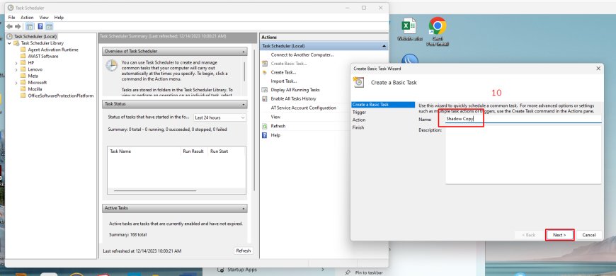Viewport: 616px width, 276px height.
Task: Toggle the Show/Hide Console Tree toolbar icon
Action: 30,27
